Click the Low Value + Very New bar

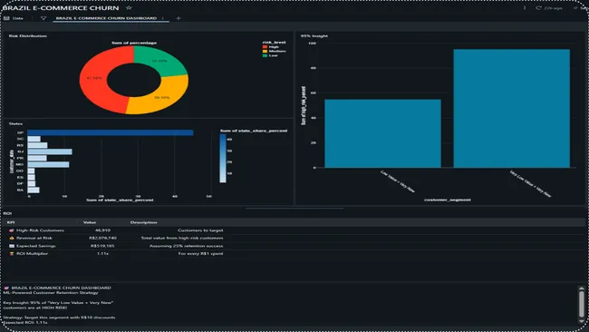tap(382, 133)
